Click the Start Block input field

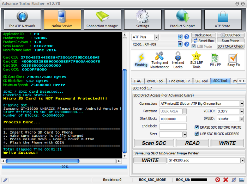point(173,119)
